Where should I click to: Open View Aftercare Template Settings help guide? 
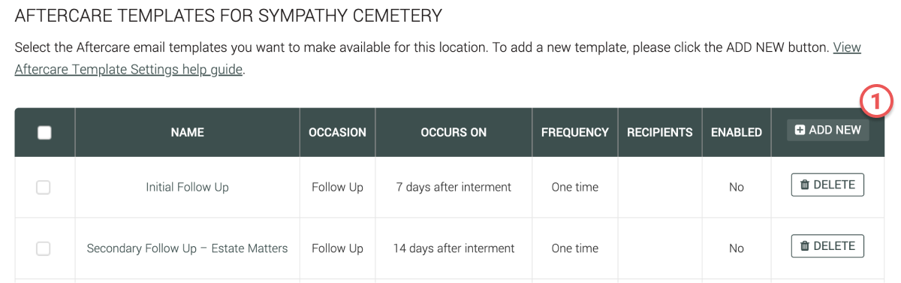pyautogui.click(x=438, y=59)
